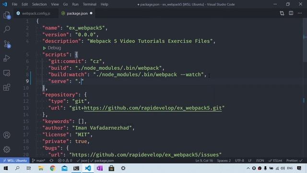Screen dimensions: 307x173
Task: Open the Go menu
Action: 65,4
